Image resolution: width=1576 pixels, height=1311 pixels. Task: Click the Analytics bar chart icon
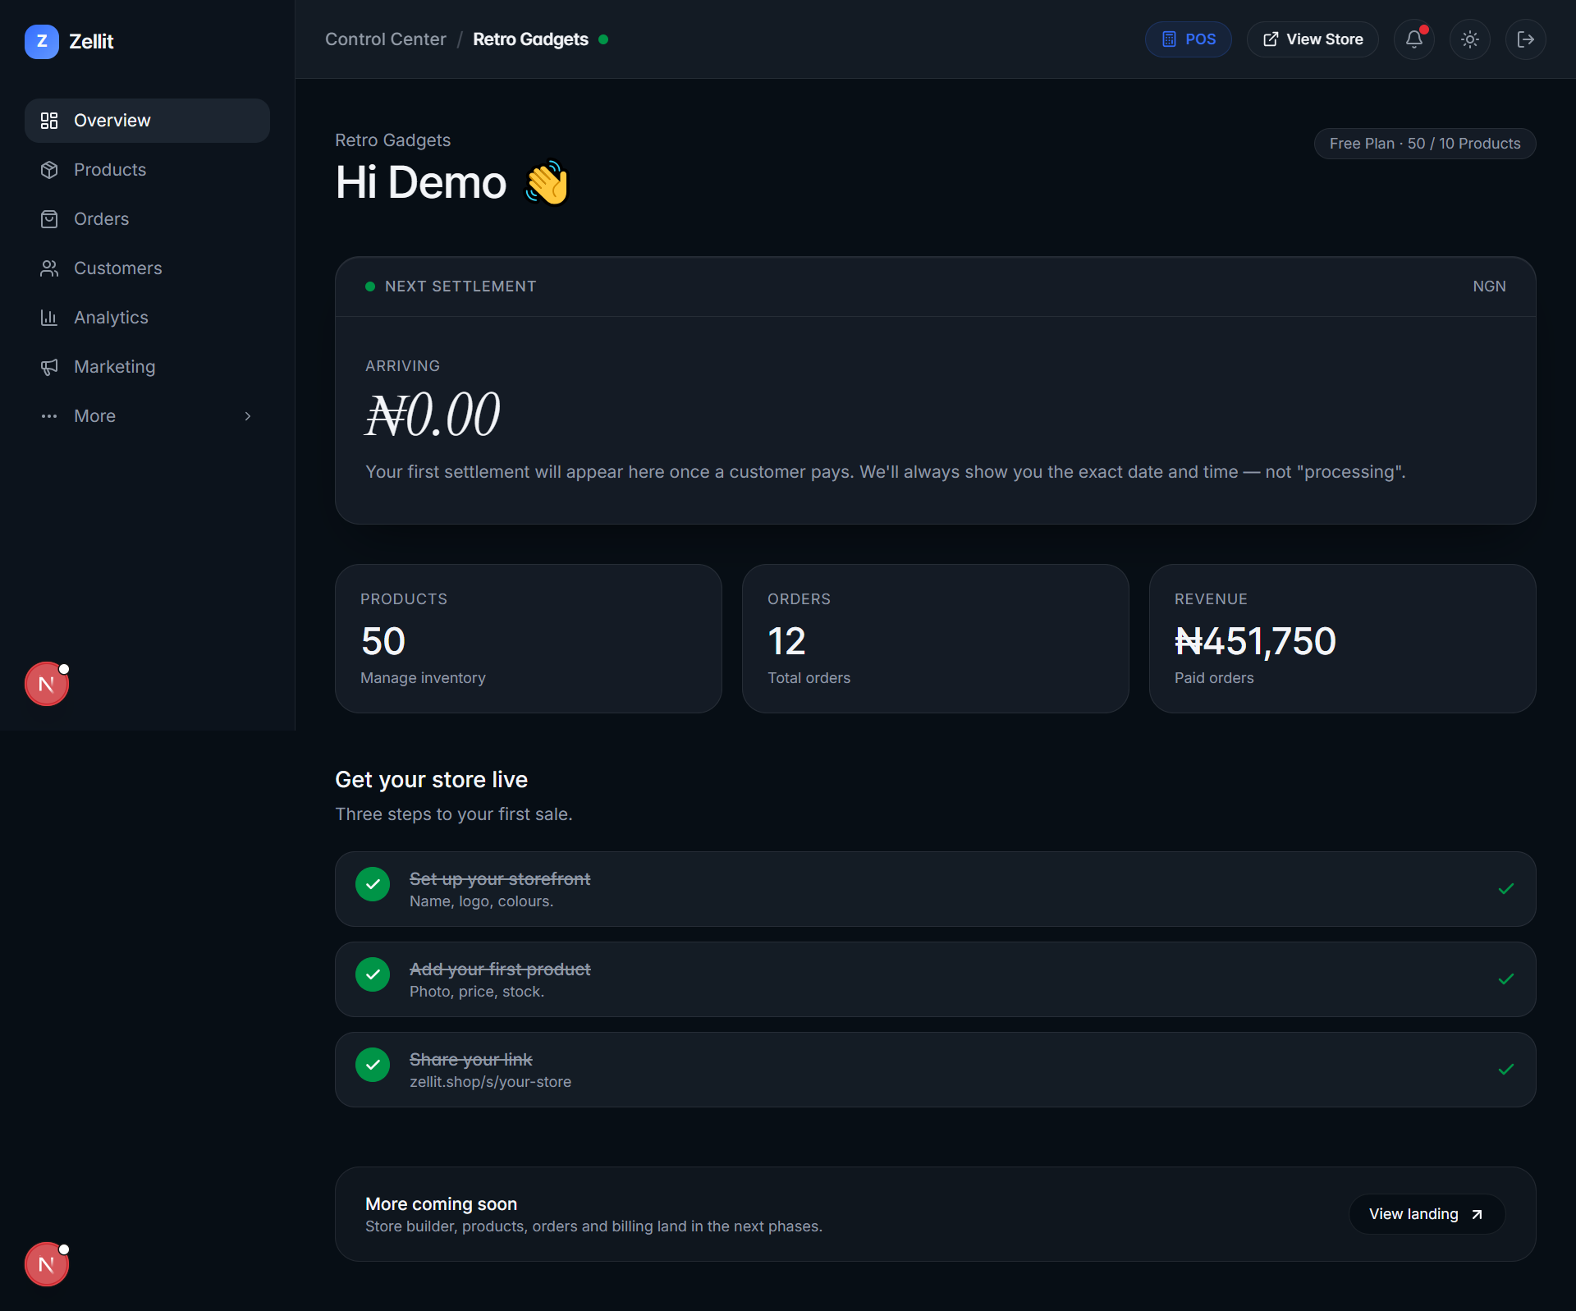(x=49, y=318)
